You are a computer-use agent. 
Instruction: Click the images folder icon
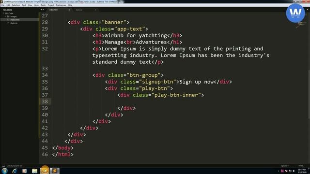coord(8,16)
